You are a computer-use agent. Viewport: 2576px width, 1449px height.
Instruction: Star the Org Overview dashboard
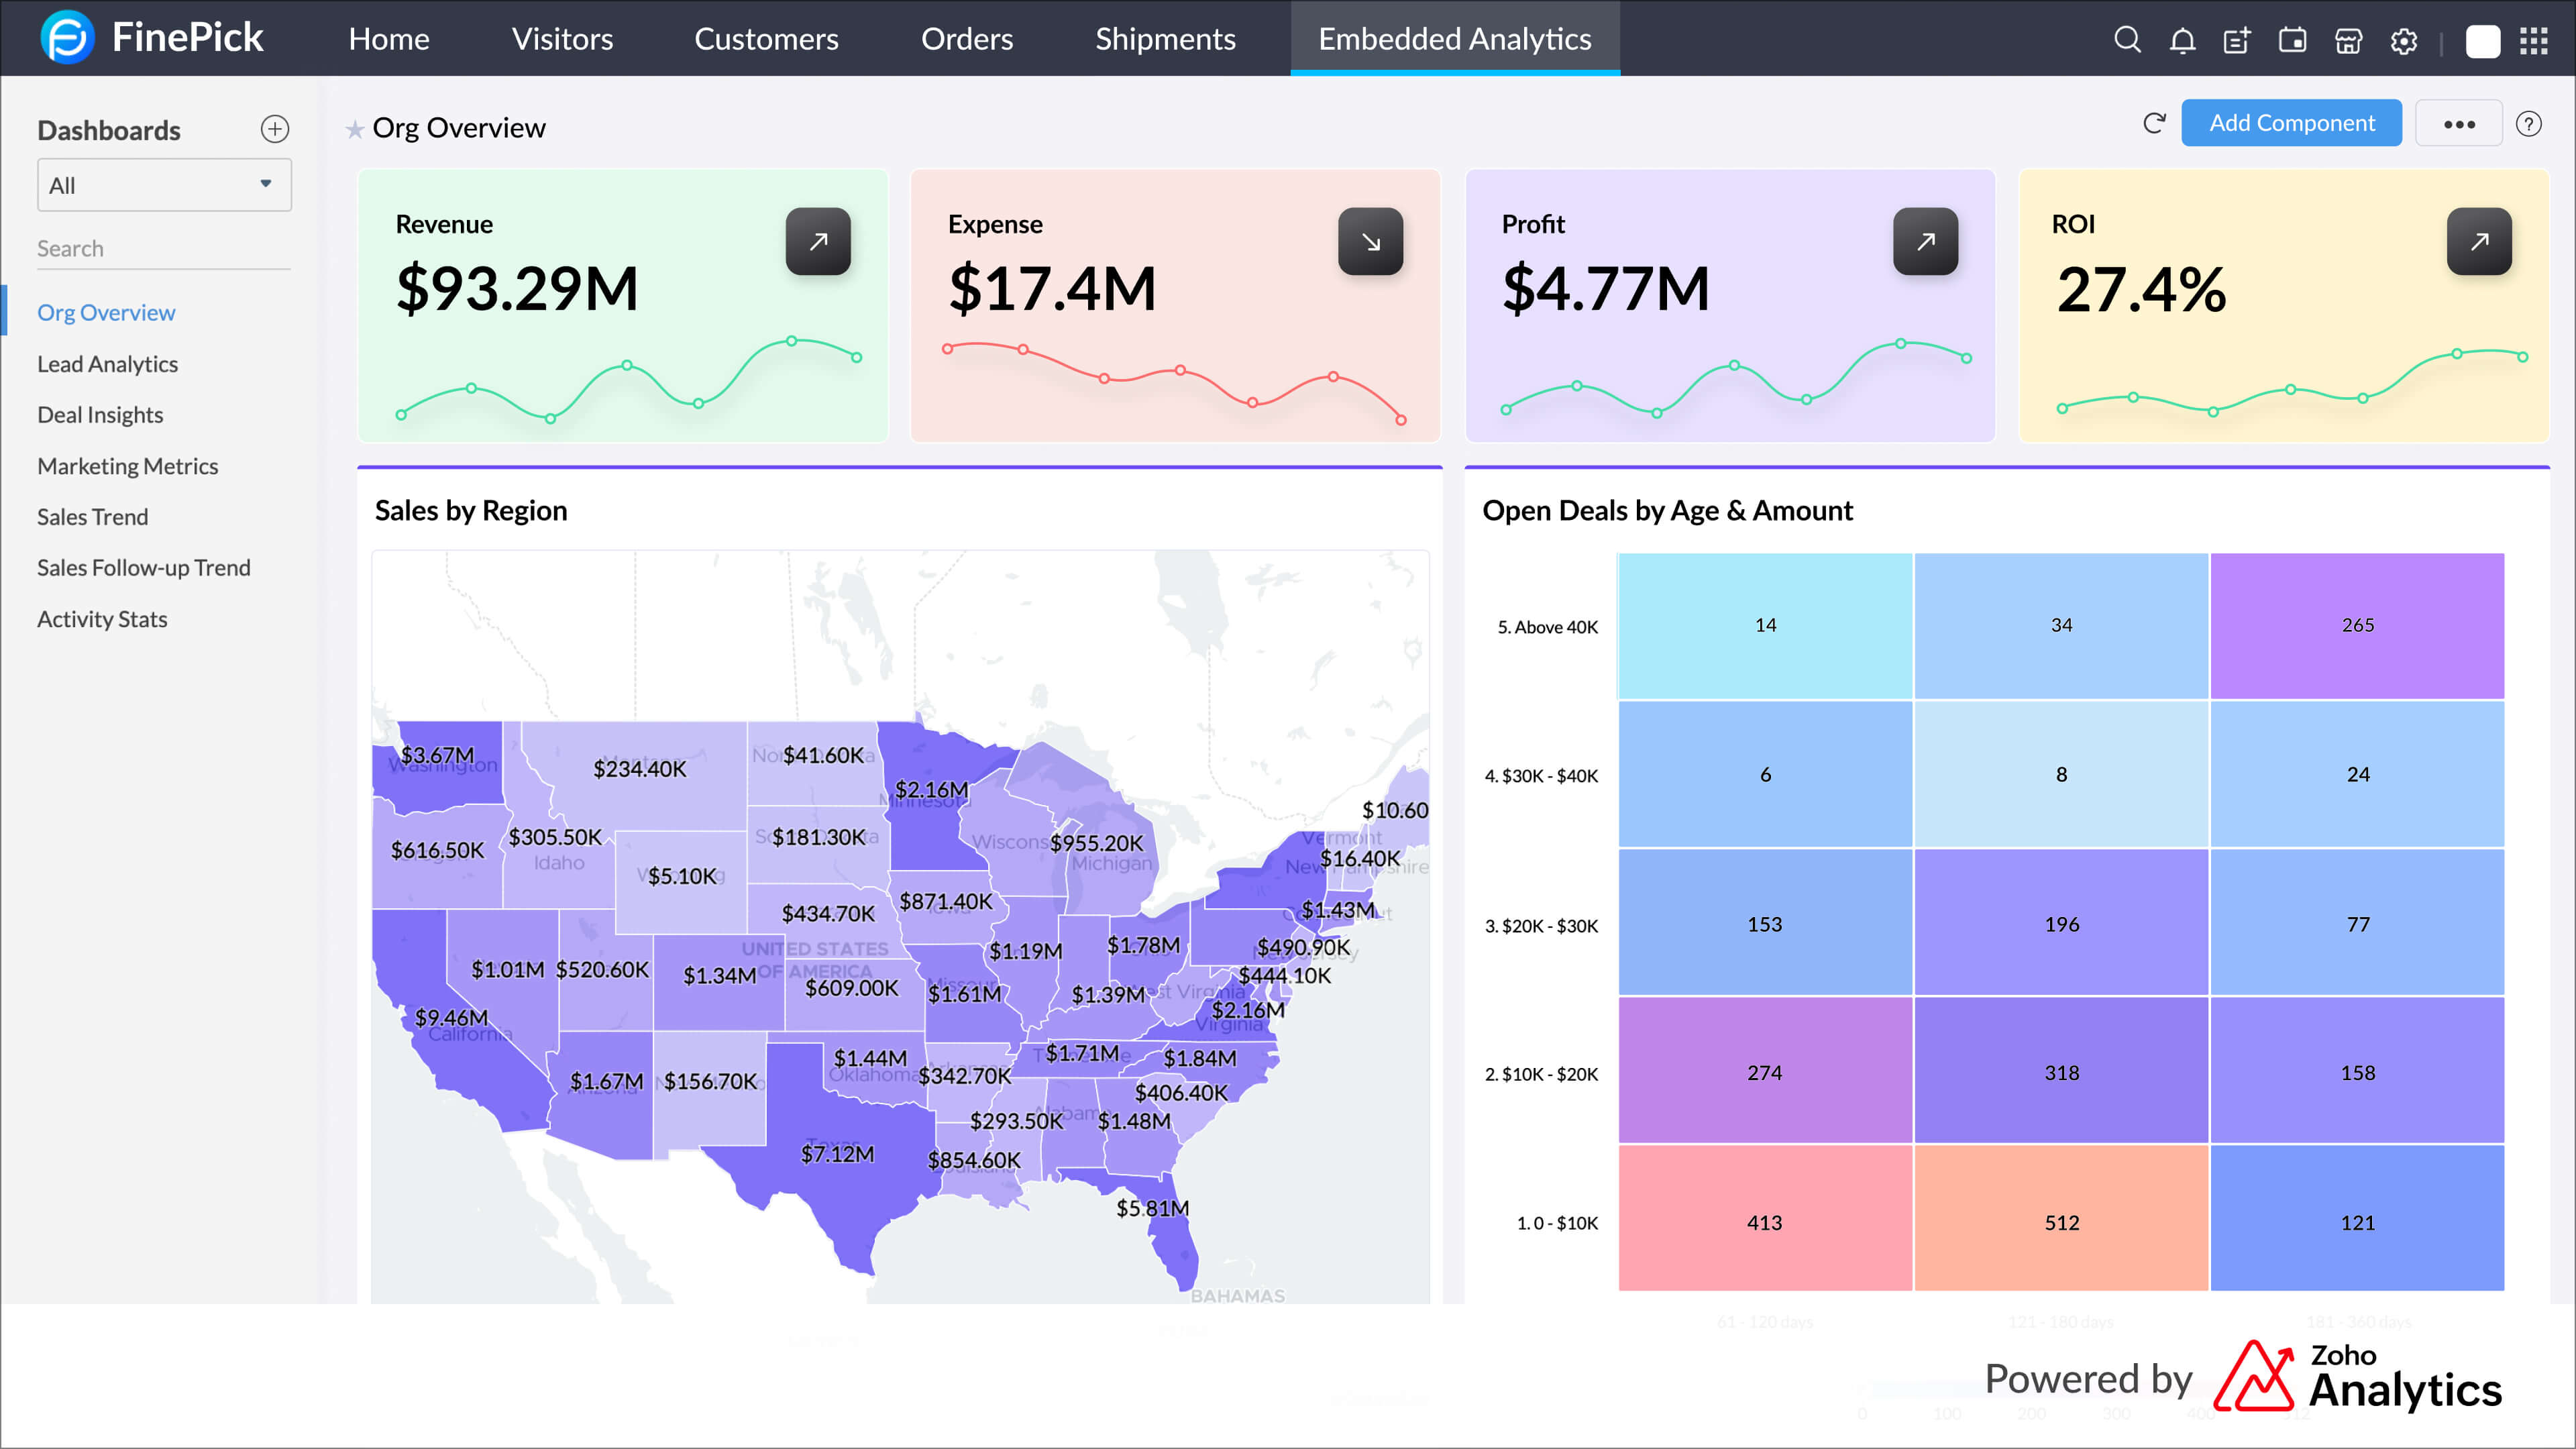coord(355,128)
